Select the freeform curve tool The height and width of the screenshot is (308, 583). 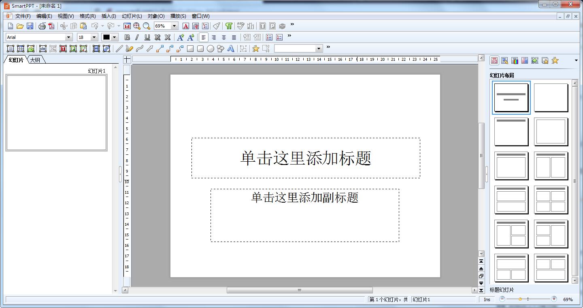pos(129,48)
